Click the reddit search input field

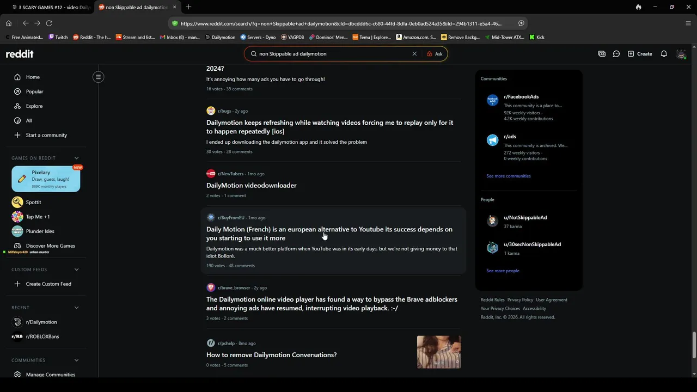coord(332,54)
